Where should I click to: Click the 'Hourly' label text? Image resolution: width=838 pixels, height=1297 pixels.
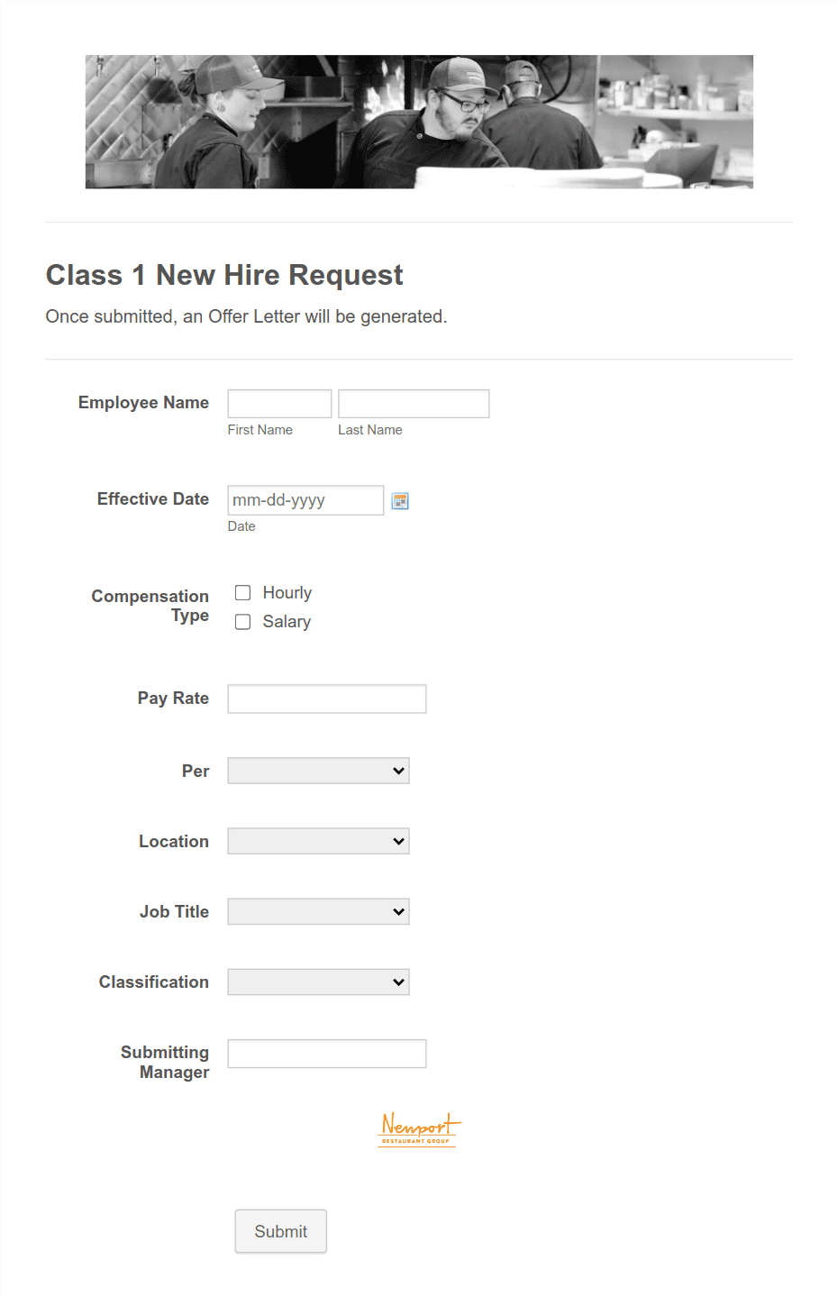287,593
